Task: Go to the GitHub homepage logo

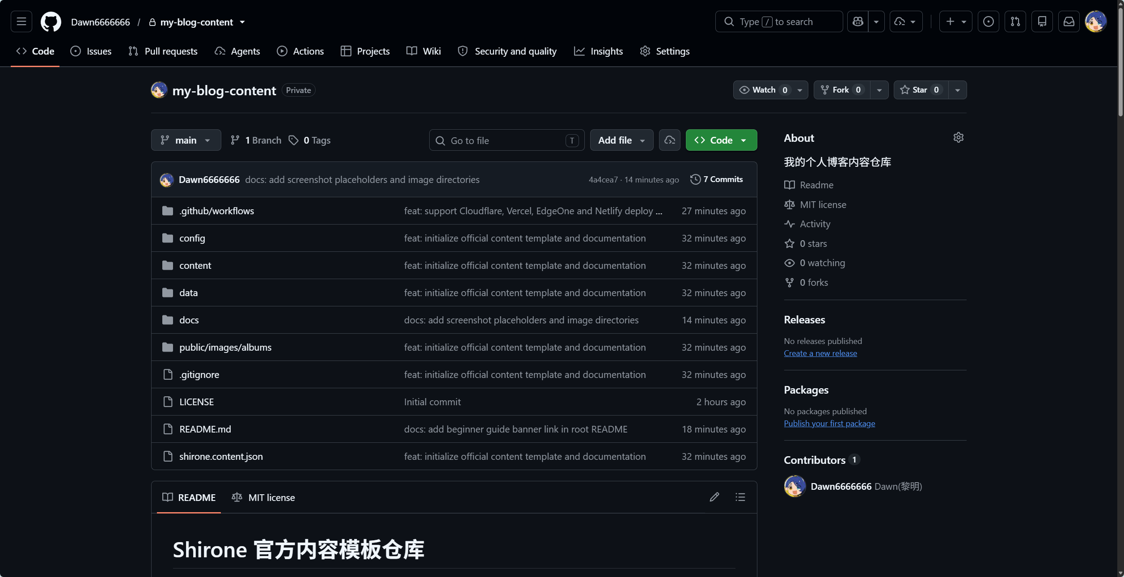Action: pyautogui.click(x=51, y=21)
